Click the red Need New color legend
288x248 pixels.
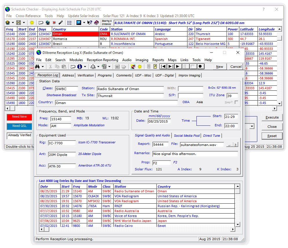[x=19, y=117]
